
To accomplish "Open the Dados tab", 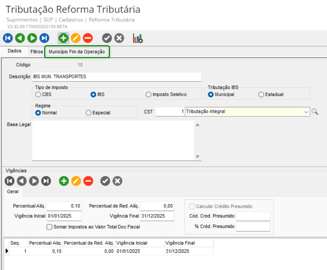I will pos(14,51).
